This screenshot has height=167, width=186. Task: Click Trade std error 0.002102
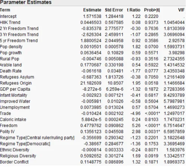pyautogui.click(x=114, y=113)
